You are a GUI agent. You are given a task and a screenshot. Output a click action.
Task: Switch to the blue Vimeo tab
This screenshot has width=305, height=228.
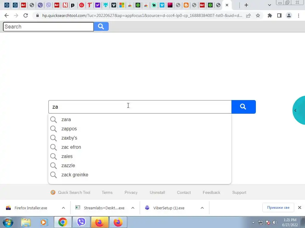pos(162,5)
